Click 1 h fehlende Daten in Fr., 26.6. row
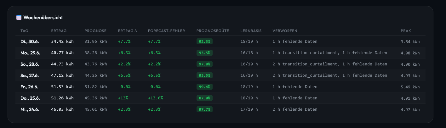 295,87
